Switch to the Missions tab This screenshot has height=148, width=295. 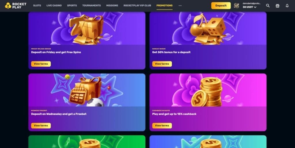coord(112,6)
